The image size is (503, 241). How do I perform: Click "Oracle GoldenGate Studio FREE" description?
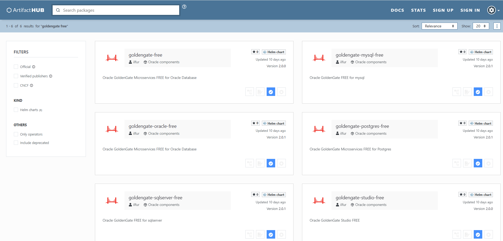[335, 221]
